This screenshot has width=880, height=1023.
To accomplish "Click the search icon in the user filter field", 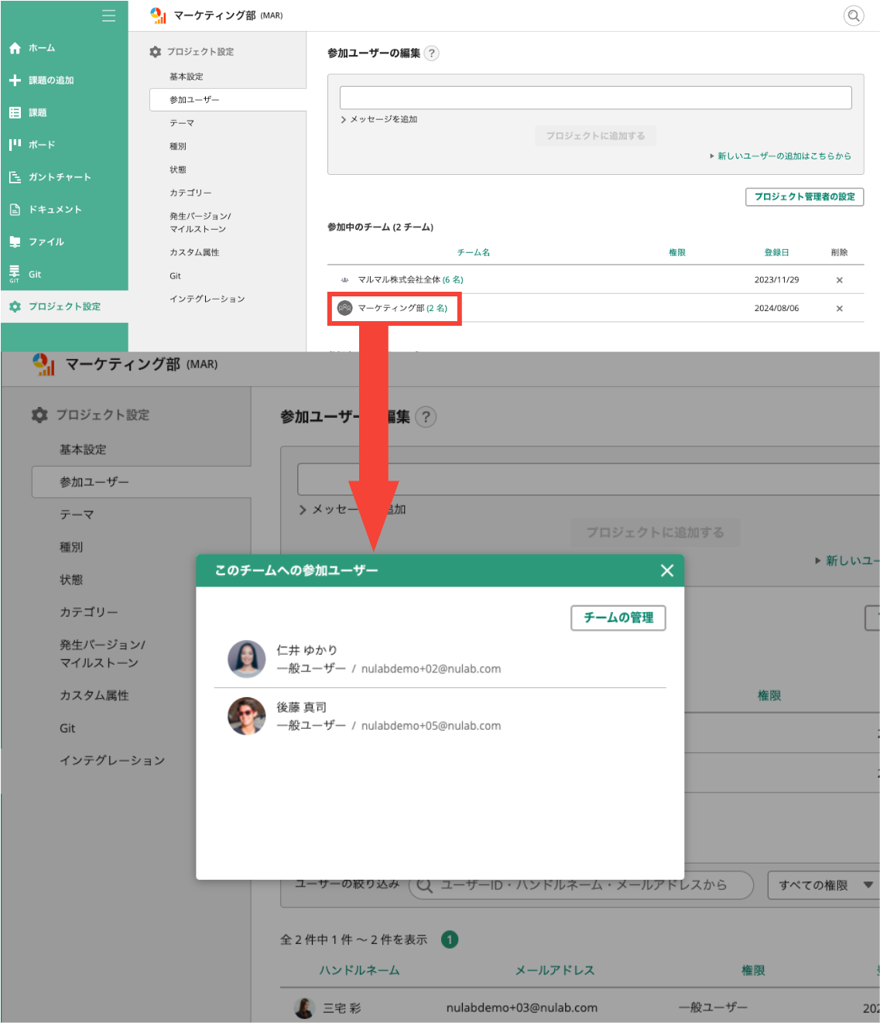I will [x=424, y=885].
